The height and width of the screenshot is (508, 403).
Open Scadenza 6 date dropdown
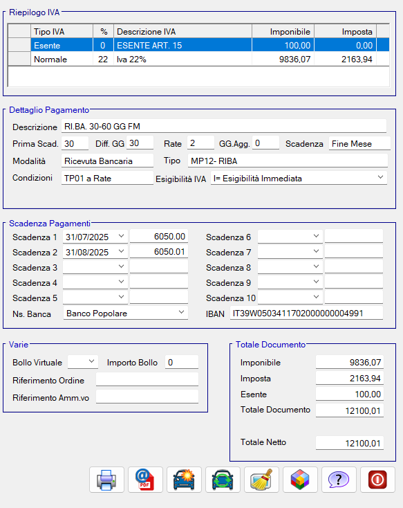[x=317, y=236]
